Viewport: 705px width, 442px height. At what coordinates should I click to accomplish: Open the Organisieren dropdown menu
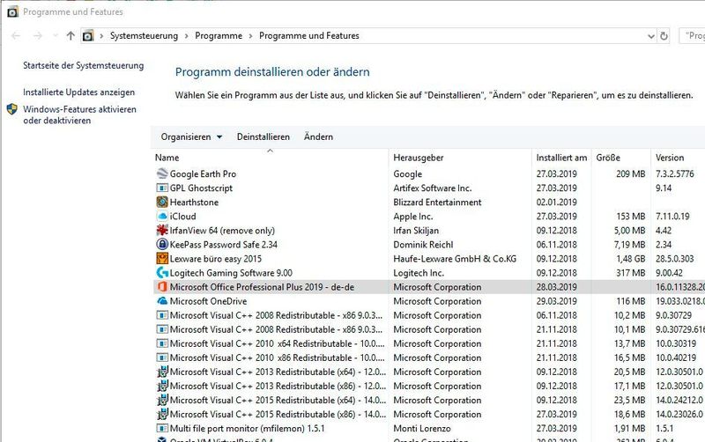tap(191, 137)
